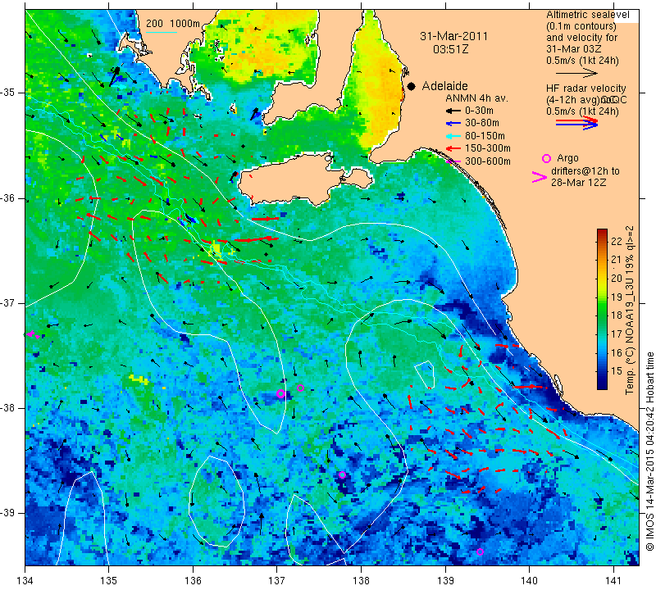Screen dimensions: 656x590
Task: Click the longitude axis label '134'
Action: click(x=25, y=581)
